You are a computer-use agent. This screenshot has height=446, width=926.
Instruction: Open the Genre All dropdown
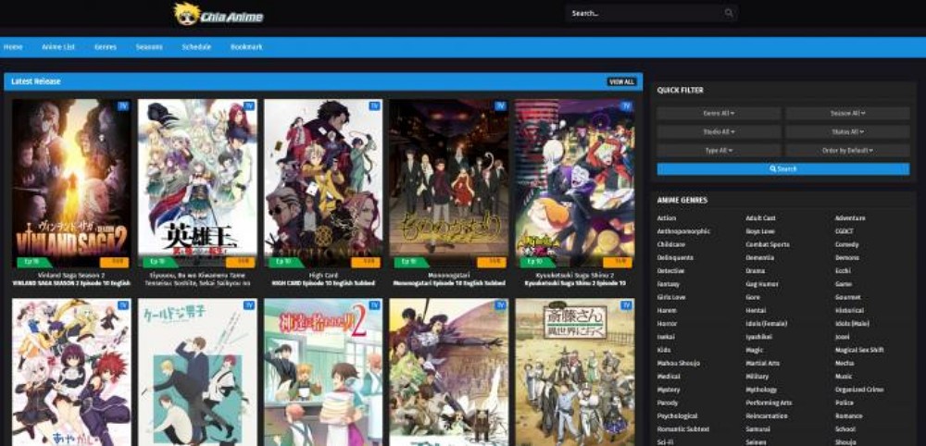719,113
